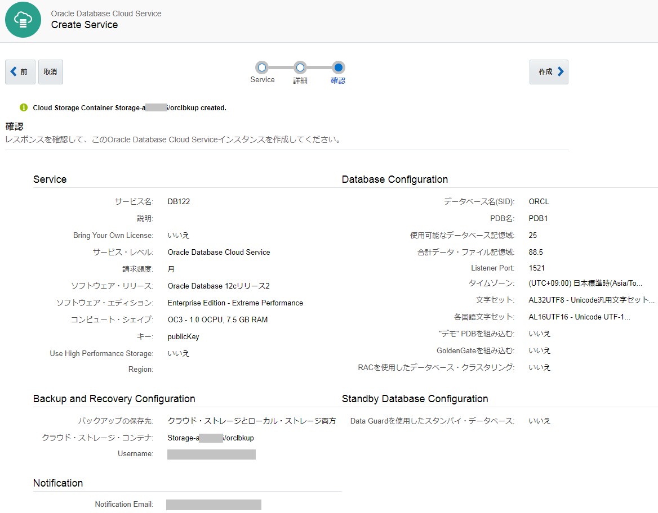This screenshot has width=658, height=513.
Task: Click the Notification Email label
Action: (x=124, y=504)
